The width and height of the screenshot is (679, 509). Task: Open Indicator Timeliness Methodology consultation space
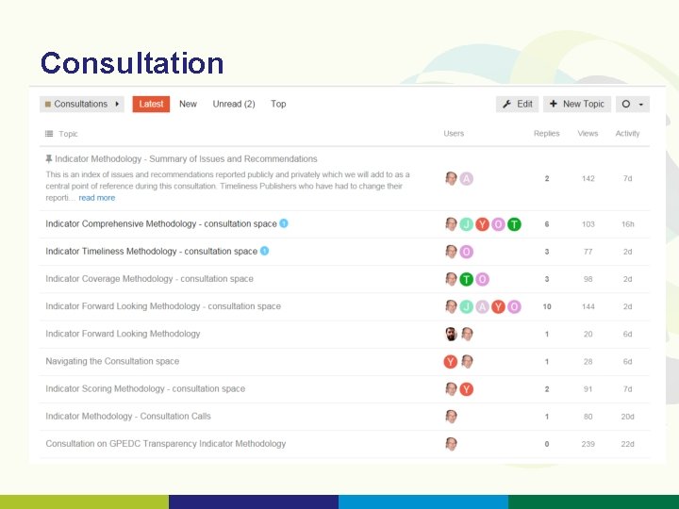[152, 251]
